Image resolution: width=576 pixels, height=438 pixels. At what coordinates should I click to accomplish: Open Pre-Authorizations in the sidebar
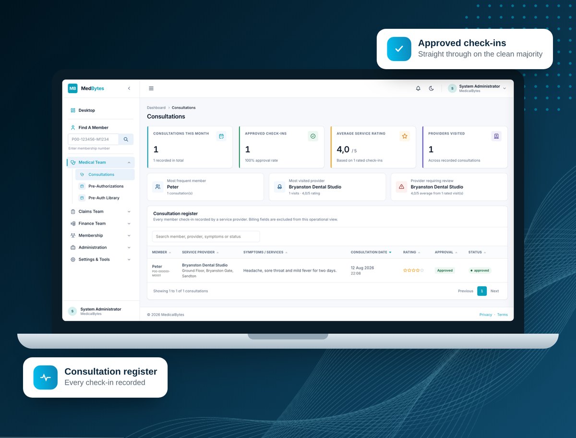(x=105, y=186)
